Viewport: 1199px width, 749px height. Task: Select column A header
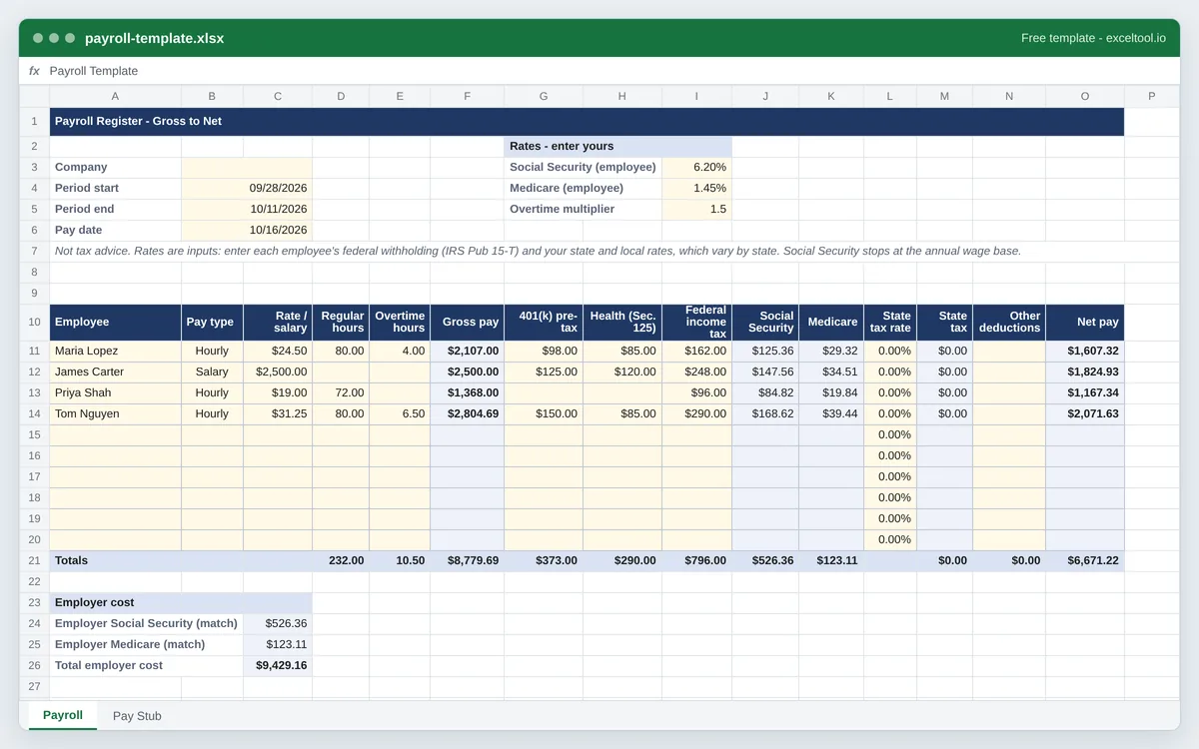(115, 96)
